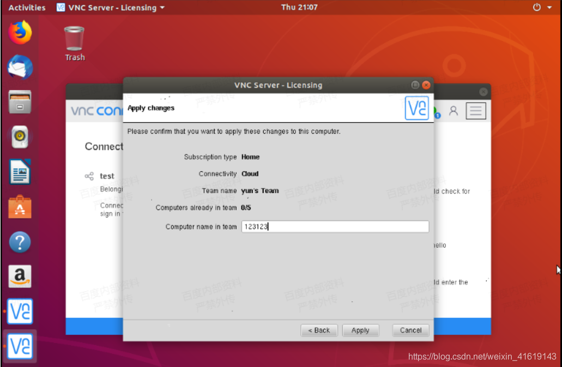Click the Connectivity heading in VNC Connect

[104, 147]
